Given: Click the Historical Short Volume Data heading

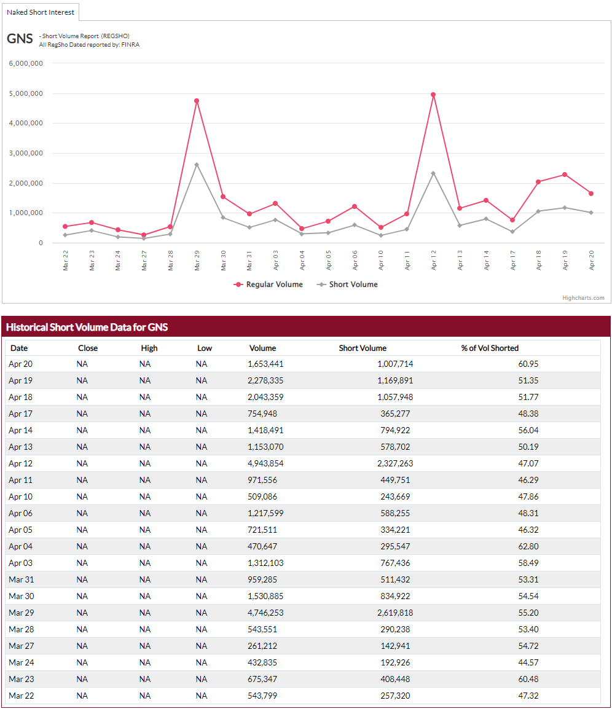Looking at the screenshot, I should [x=87, y=327].
